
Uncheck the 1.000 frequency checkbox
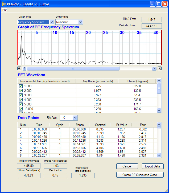tap(21, 86)
